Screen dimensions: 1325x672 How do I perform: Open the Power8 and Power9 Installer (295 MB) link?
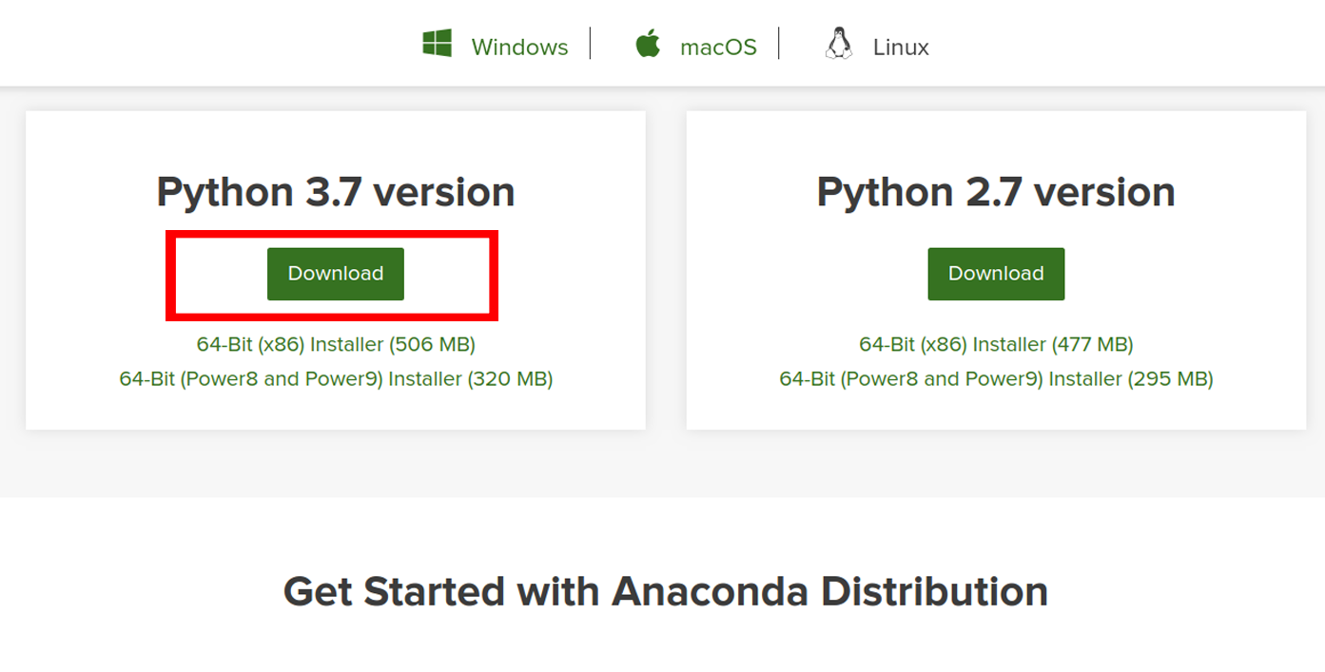point(996,378)
